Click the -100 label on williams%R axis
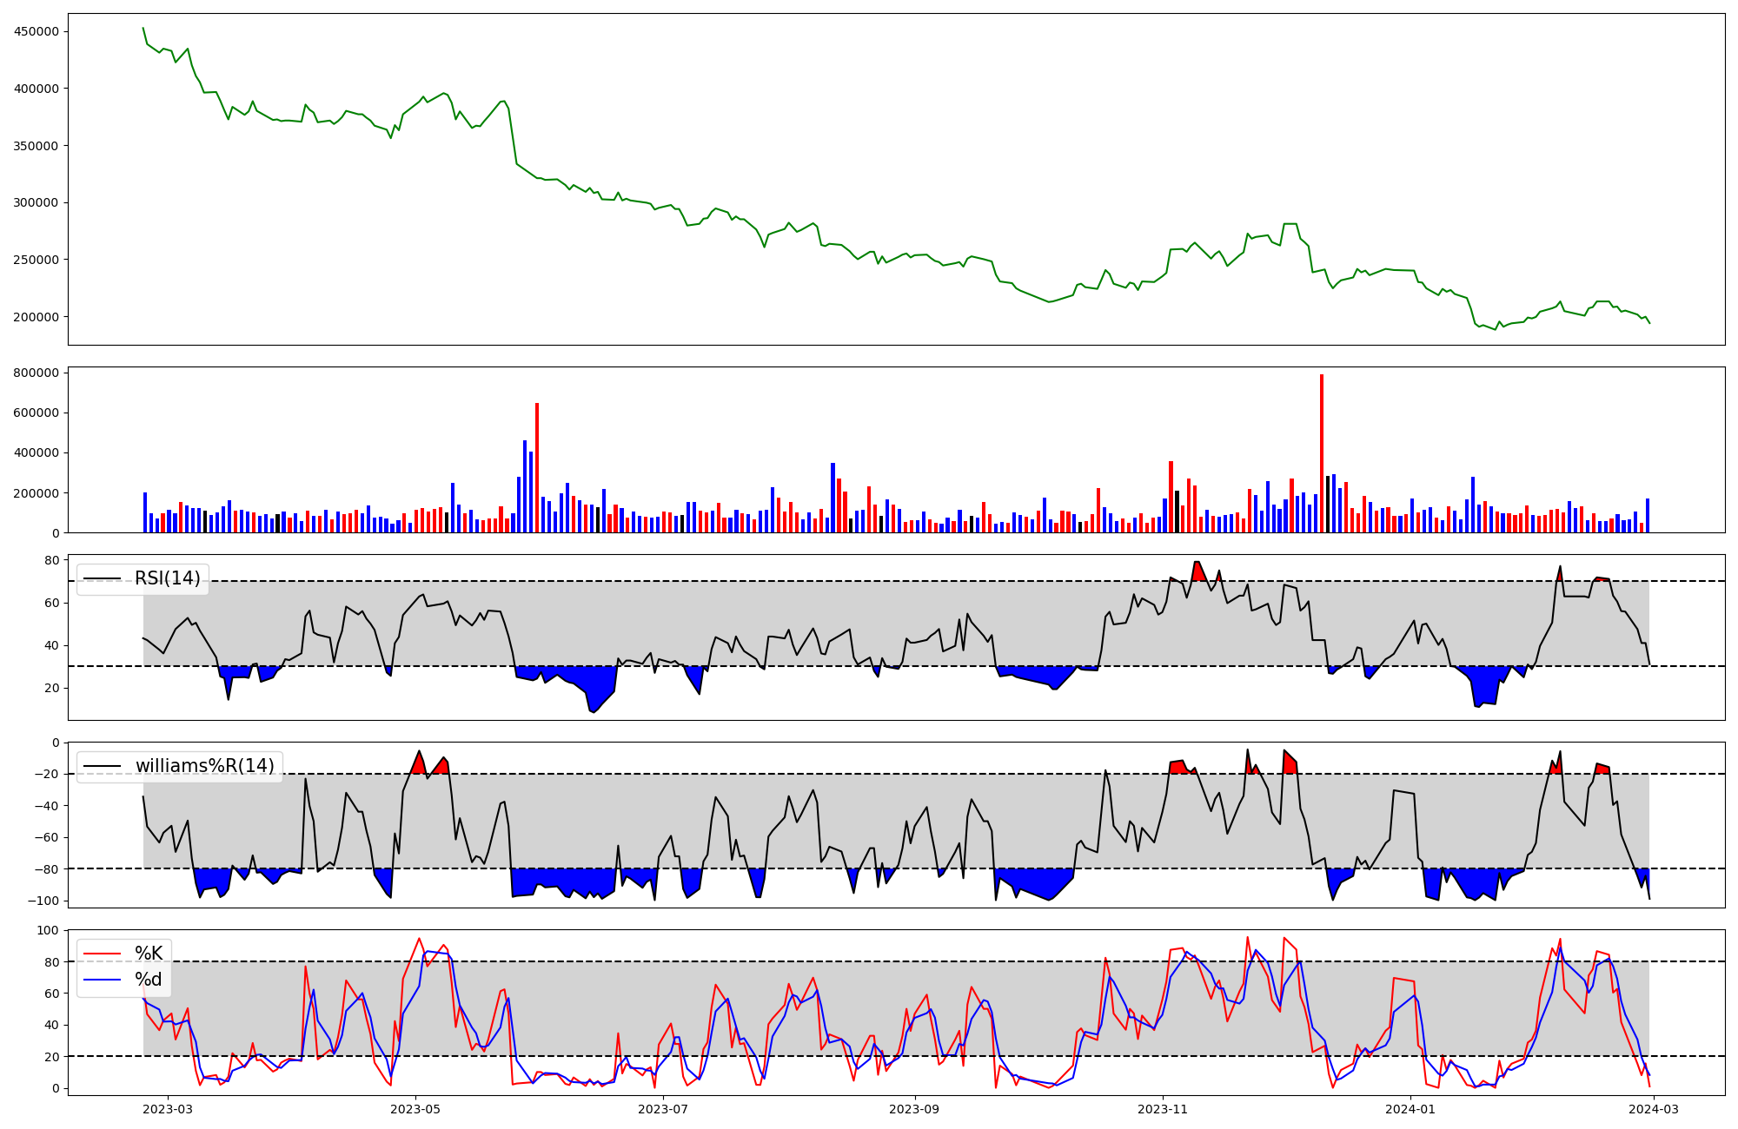Image resolution: width=1738 pixels, height=1129 pixels. click(x=44, y=901)
